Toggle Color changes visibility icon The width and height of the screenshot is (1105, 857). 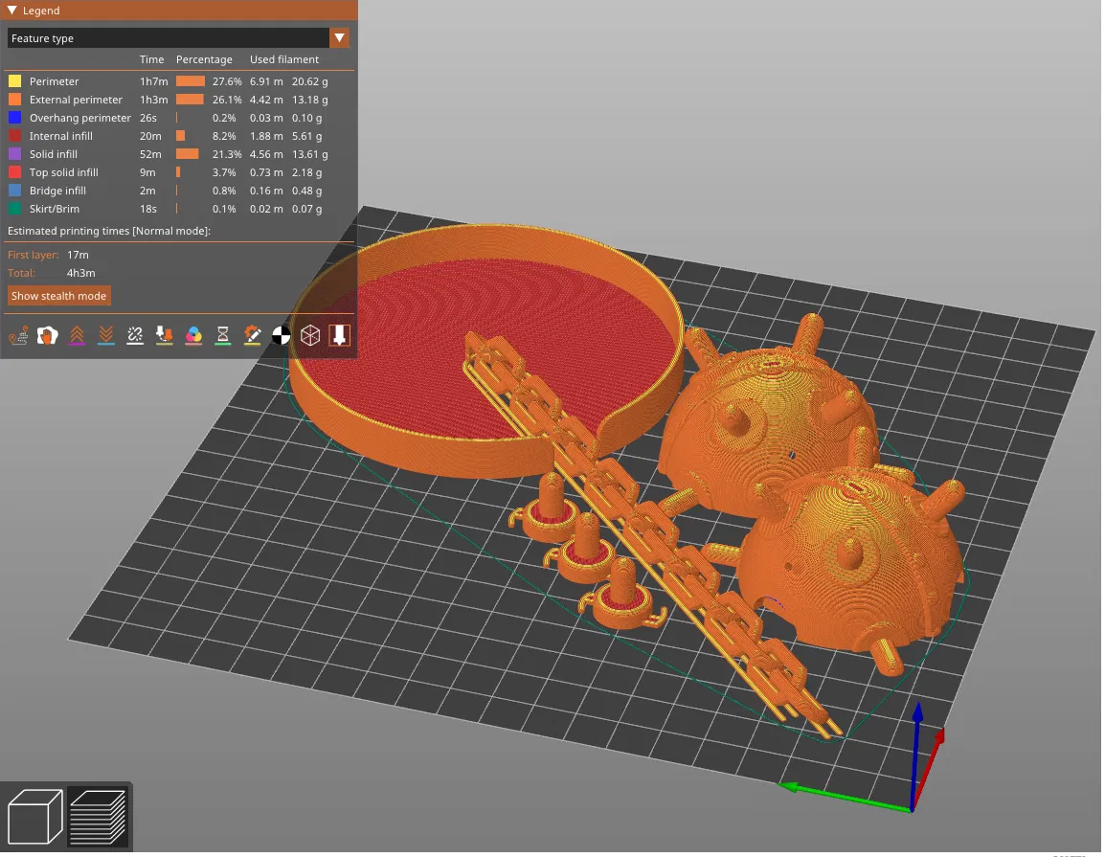tap(193, 335)
